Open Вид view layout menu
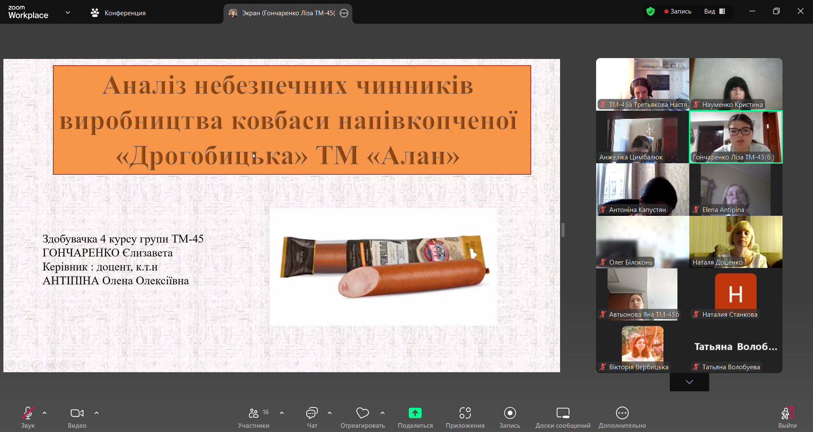 (x=715, y=11)
